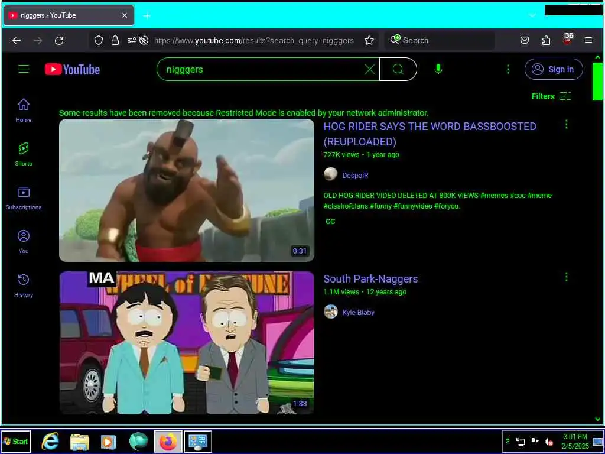This screenshot has height=454, width=605.
Task: Expand hidden system tray icons
Action: click(508, 441)
